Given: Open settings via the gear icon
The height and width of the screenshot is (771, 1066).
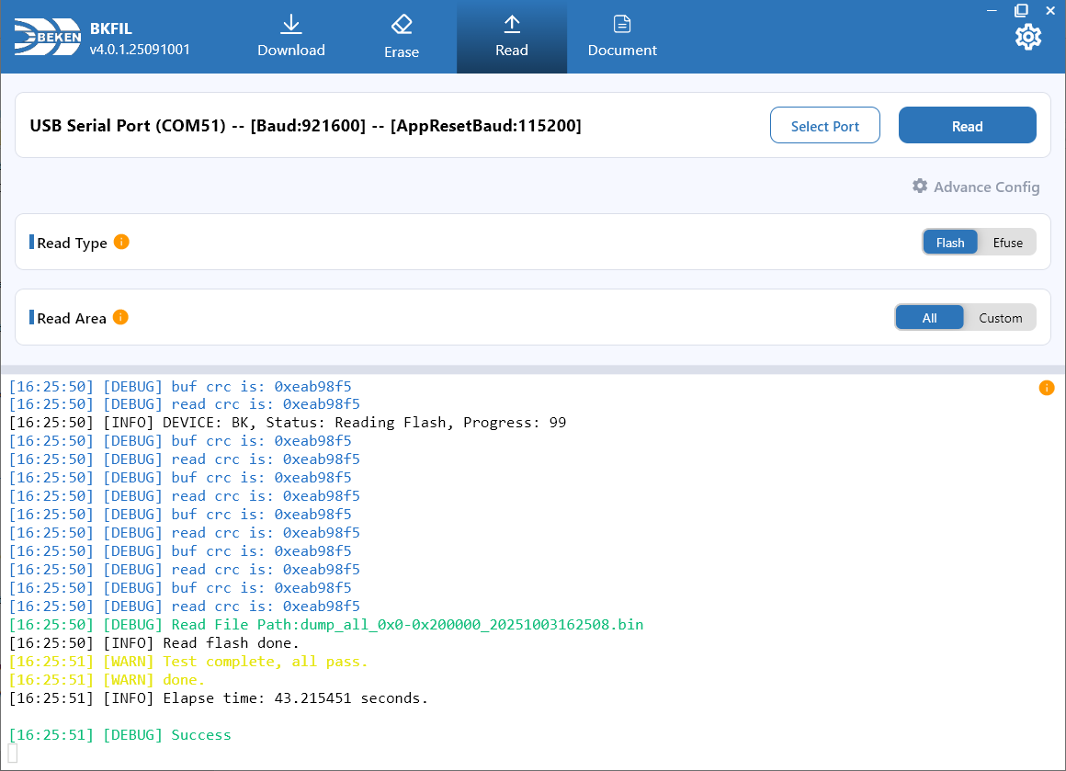Looking at the screenshot, I should point(1028,37).
